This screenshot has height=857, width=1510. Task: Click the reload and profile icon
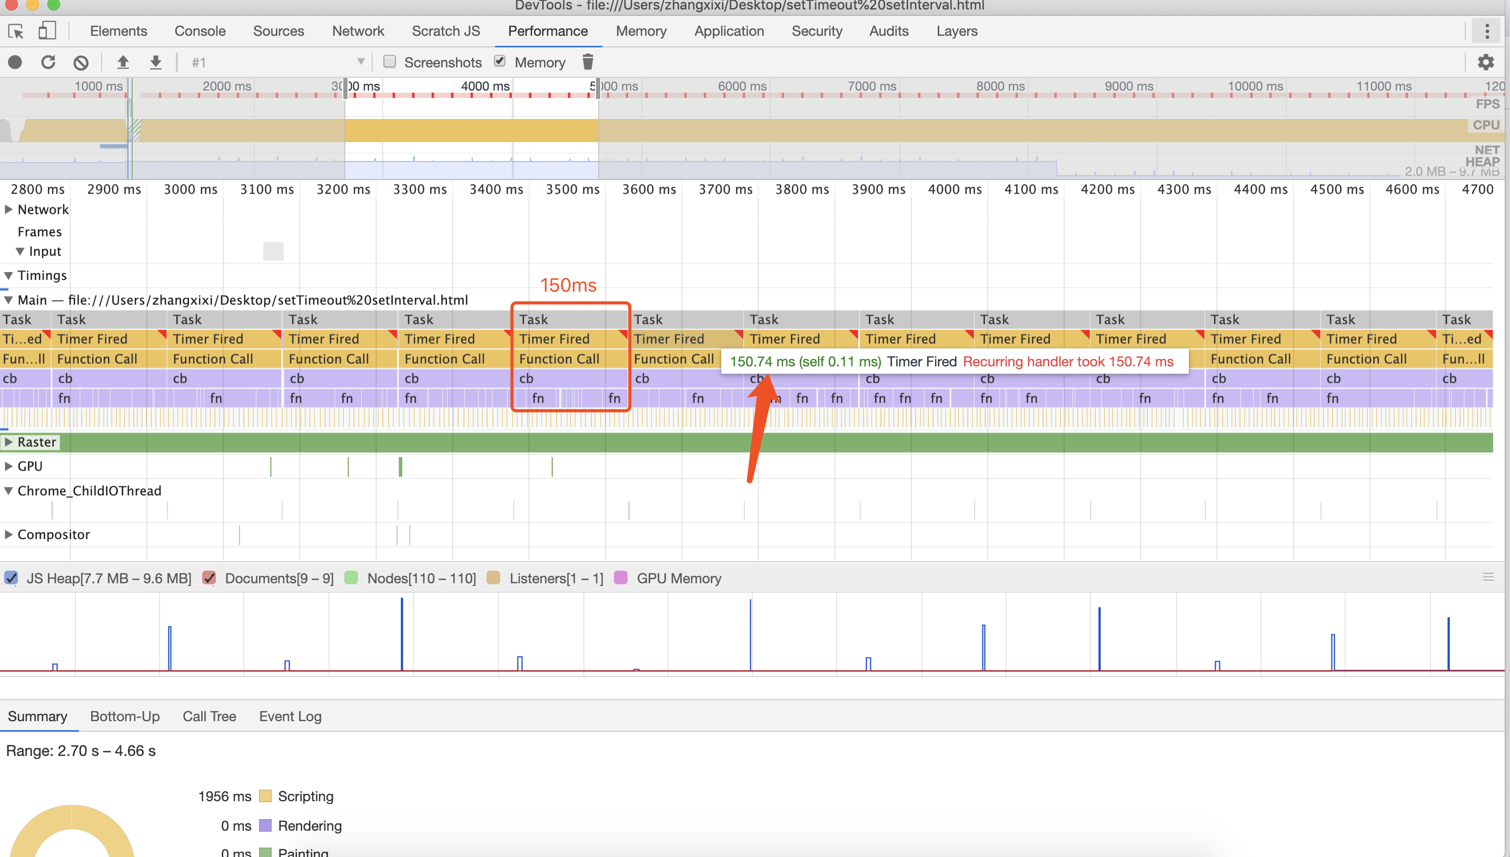[48, 62]
